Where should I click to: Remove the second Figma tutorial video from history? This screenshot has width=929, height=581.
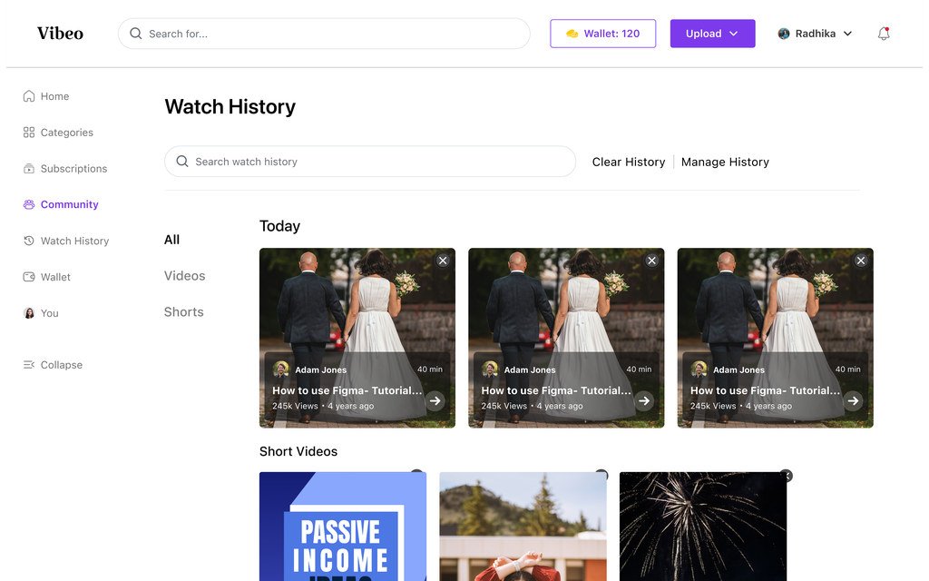point(651,261)
